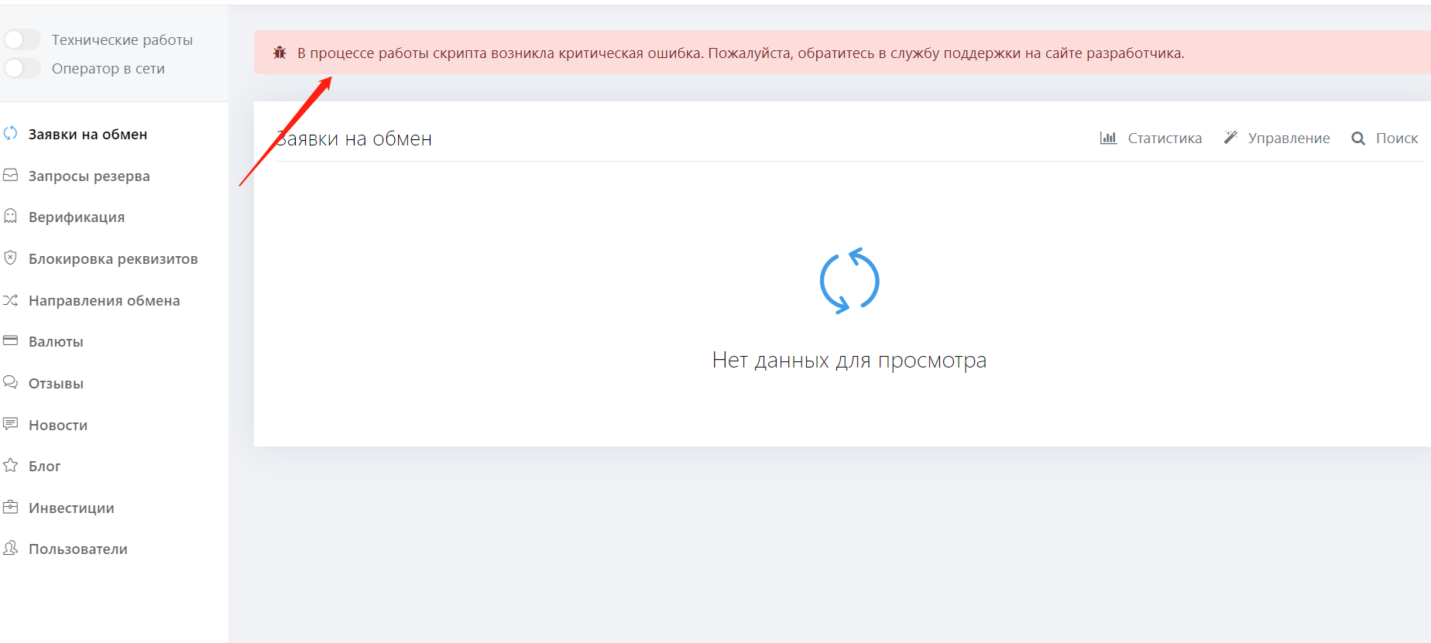1431x643 pixels.
Task: Click the Технические работы label
Action: tap(122, 39)
